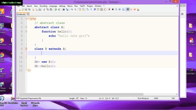196x110 pixels.
Task: Open the Window menu
Action: tap(98, 6)
